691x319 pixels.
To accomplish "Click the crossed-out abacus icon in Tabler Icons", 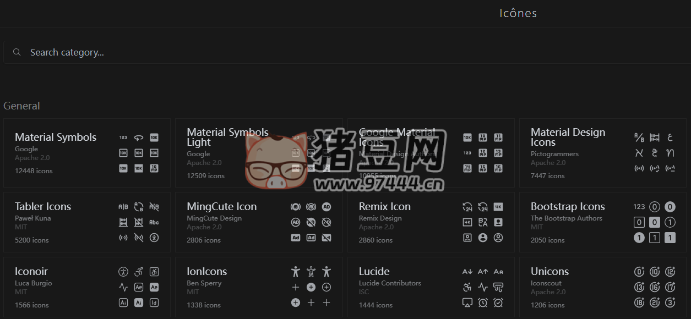I will [139, 222].
